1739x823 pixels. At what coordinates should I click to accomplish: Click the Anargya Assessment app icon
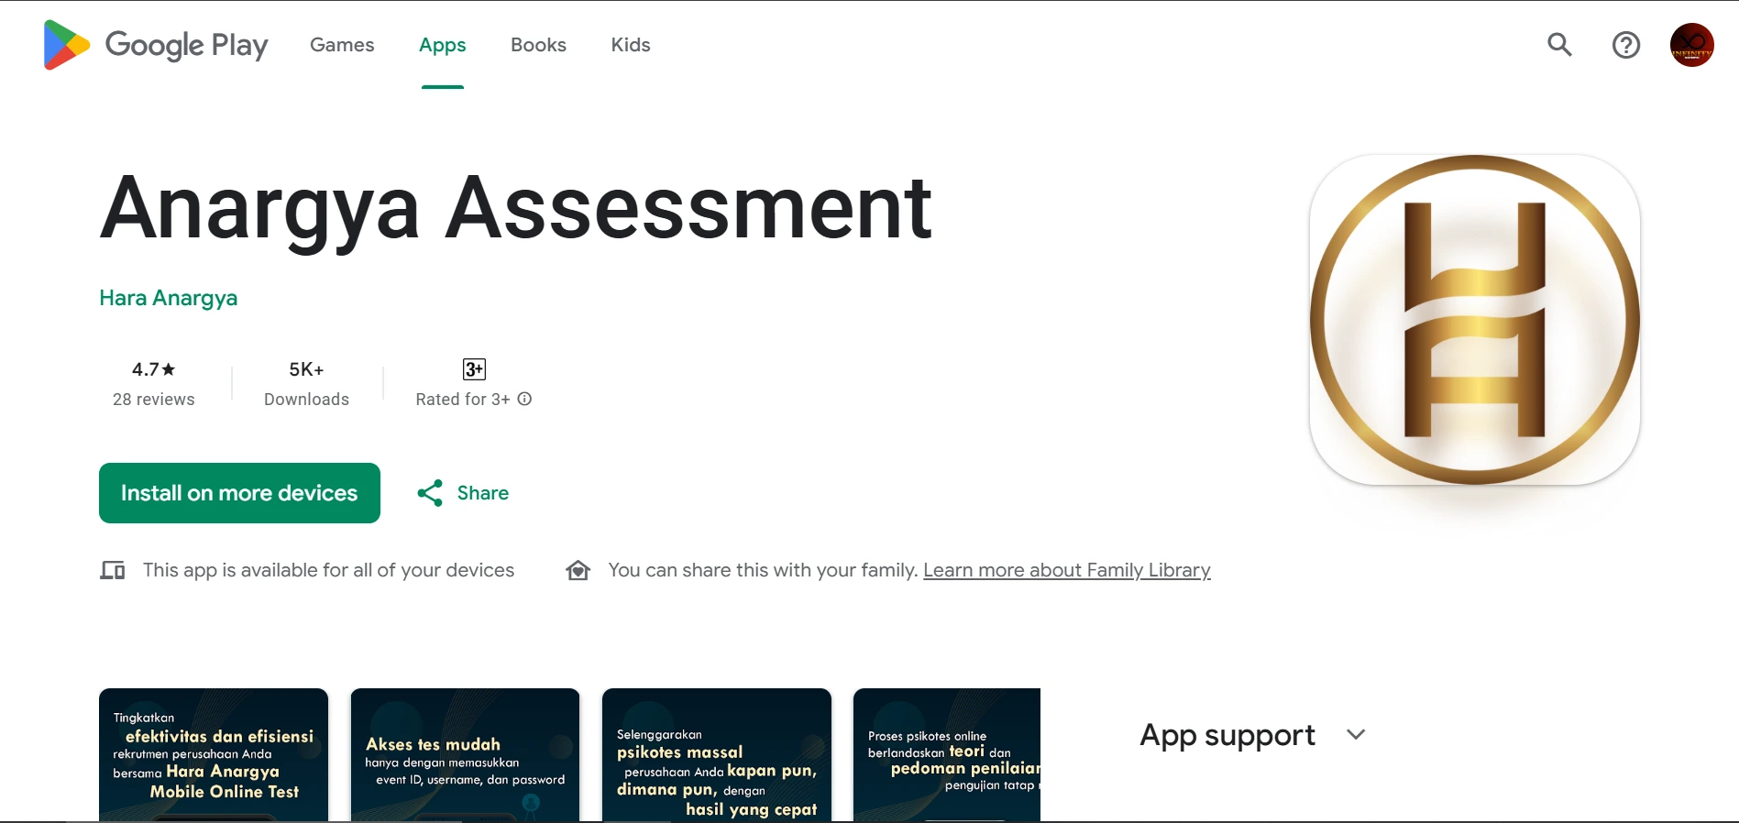pos(1475,320)
